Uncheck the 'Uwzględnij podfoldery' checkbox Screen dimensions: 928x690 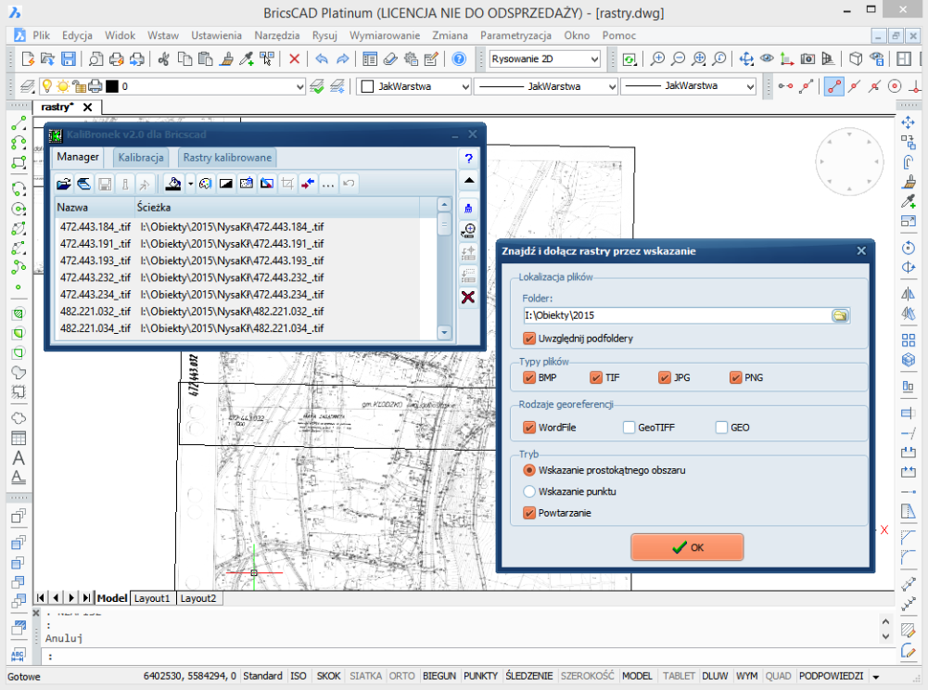tap(529, 339)
